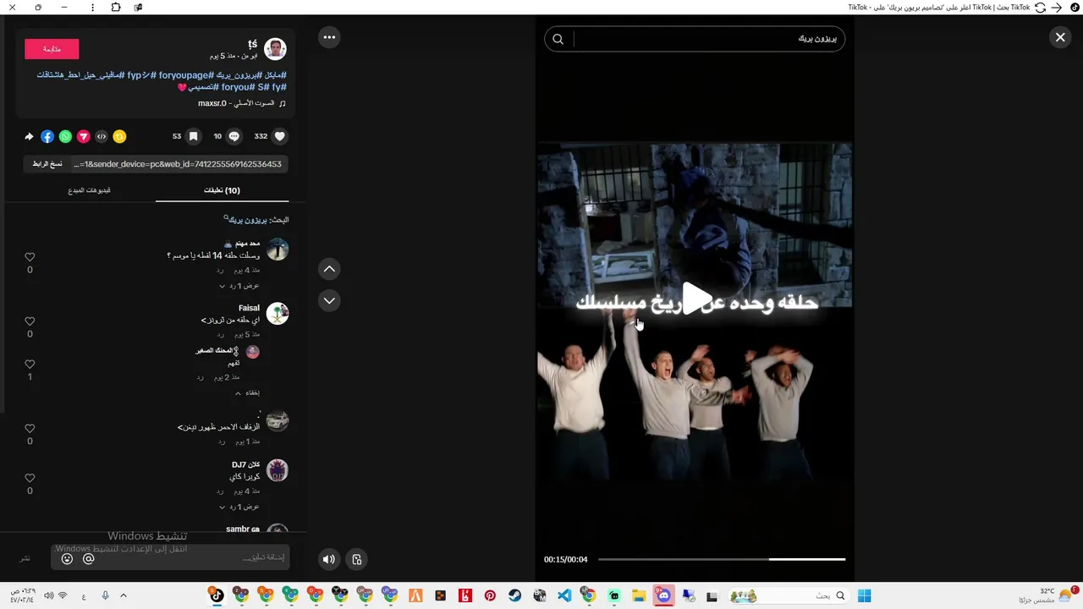Like DJ7's كوبرا كاي comment
The height and width of the screenshot is (609, 1083).
coord(30,478)
